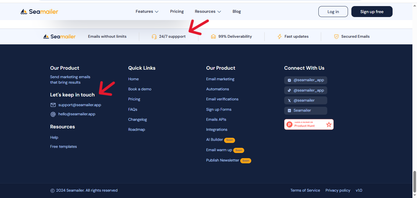Click the lightning bolt Fast updates icon
Image resolution: width=417 pixels, height=198 pixels.
(x=279, y=36)
